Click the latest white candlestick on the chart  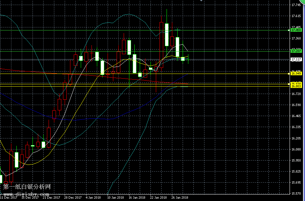pyautogui.click(x=183, y=59)
